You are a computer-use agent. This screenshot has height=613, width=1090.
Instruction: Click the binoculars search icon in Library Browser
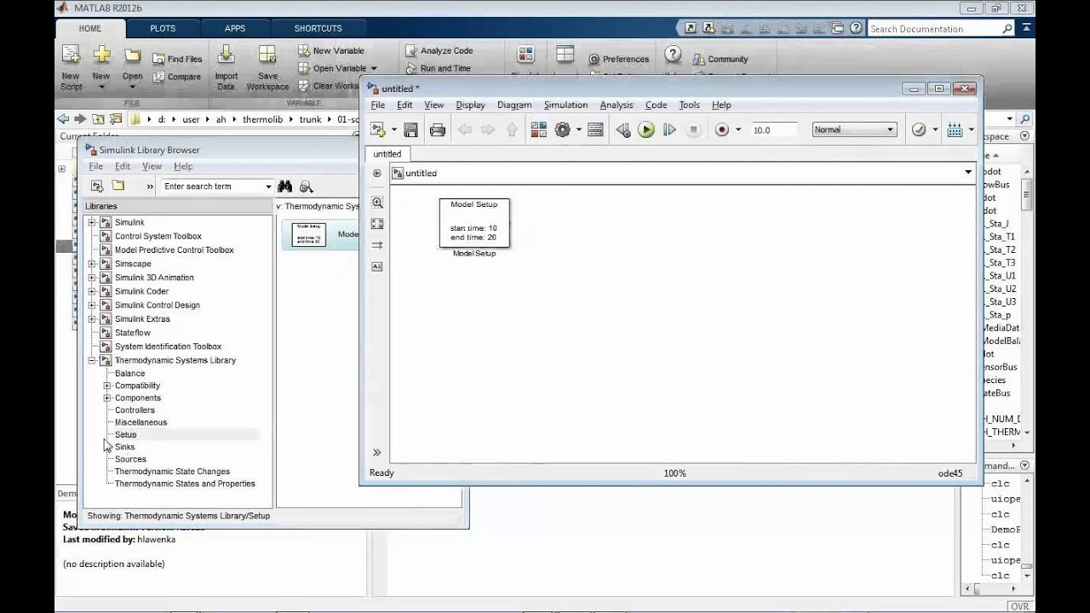point(284,186)
